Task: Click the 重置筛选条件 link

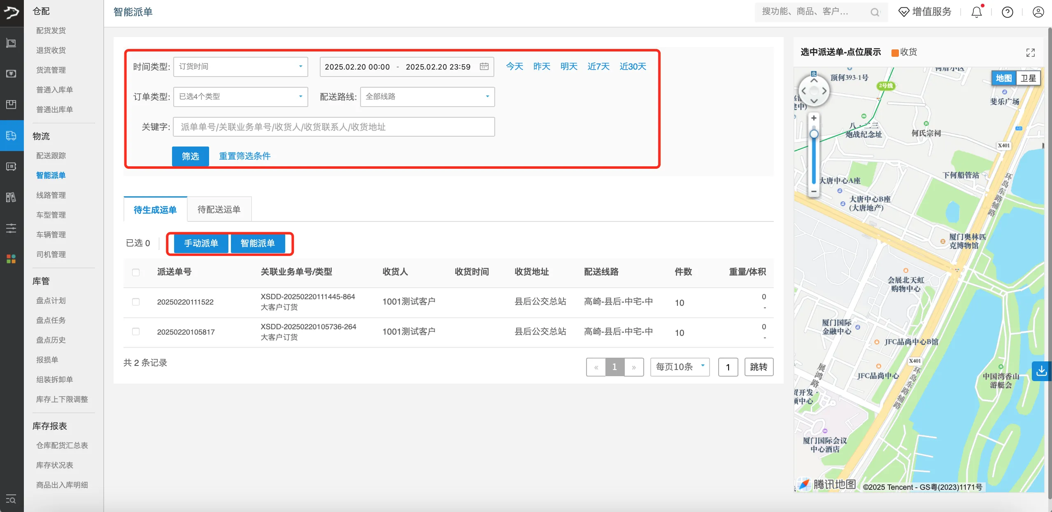Action: (x=244, y=156)
